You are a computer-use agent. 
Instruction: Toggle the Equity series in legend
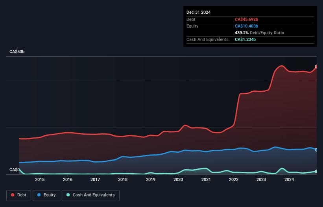(47, 195)
